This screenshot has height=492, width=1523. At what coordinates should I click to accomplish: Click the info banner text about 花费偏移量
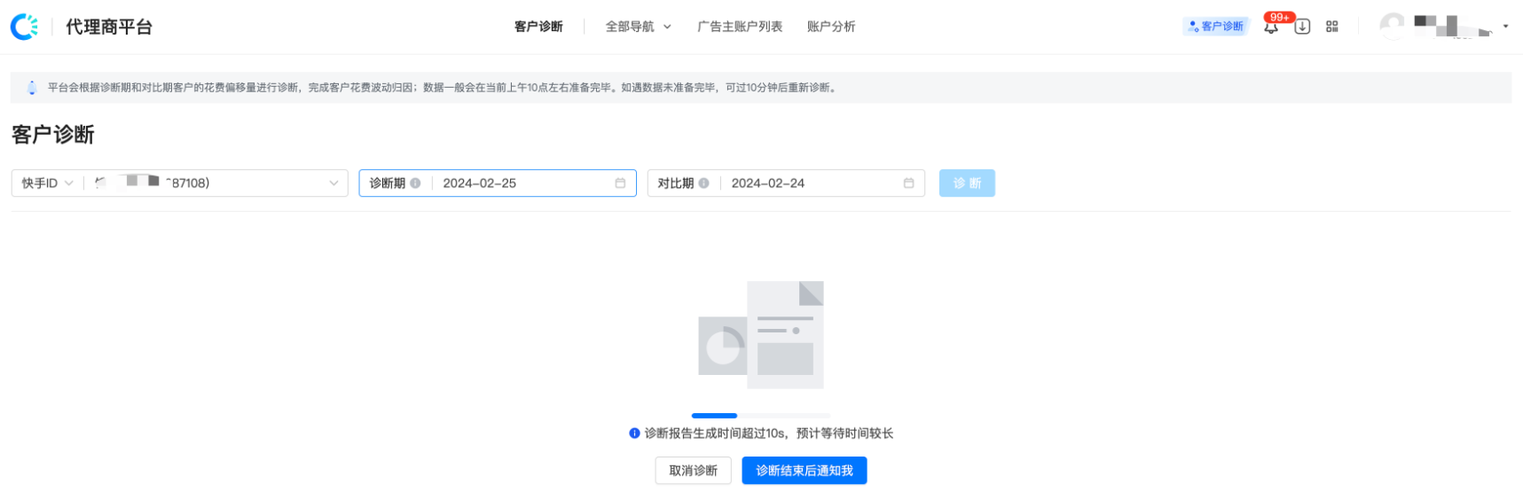tap(442, 88)
